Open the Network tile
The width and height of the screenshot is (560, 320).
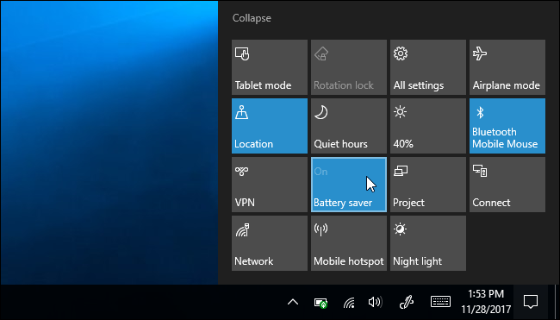coord(270,243)
